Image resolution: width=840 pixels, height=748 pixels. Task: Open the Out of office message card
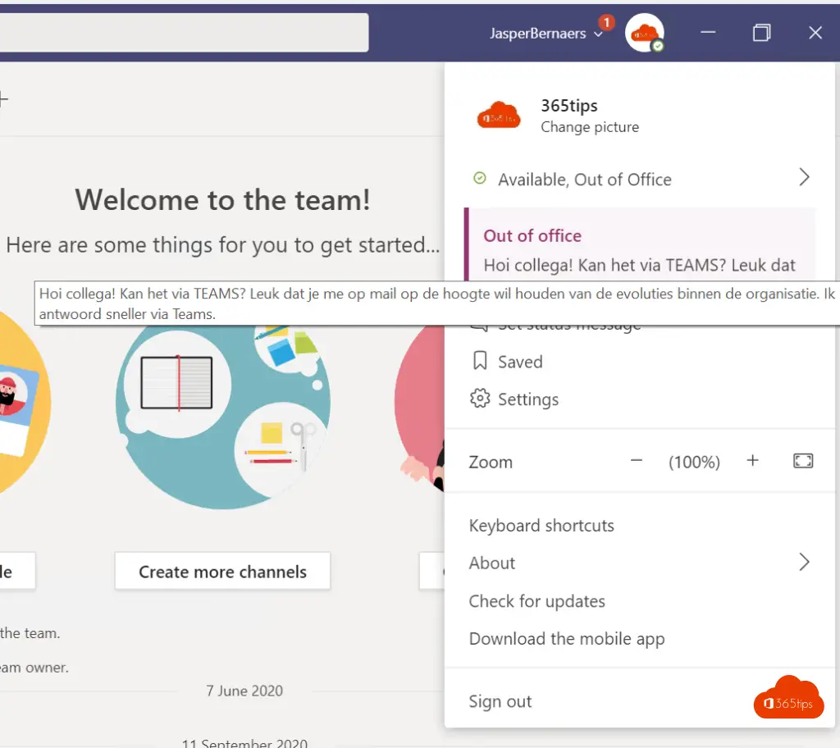coord(640,246)
